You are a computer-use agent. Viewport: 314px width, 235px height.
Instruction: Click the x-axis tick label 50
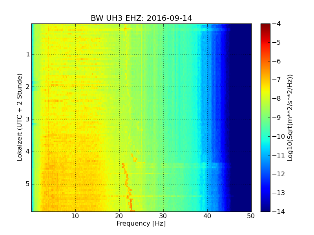click(251, 216)
